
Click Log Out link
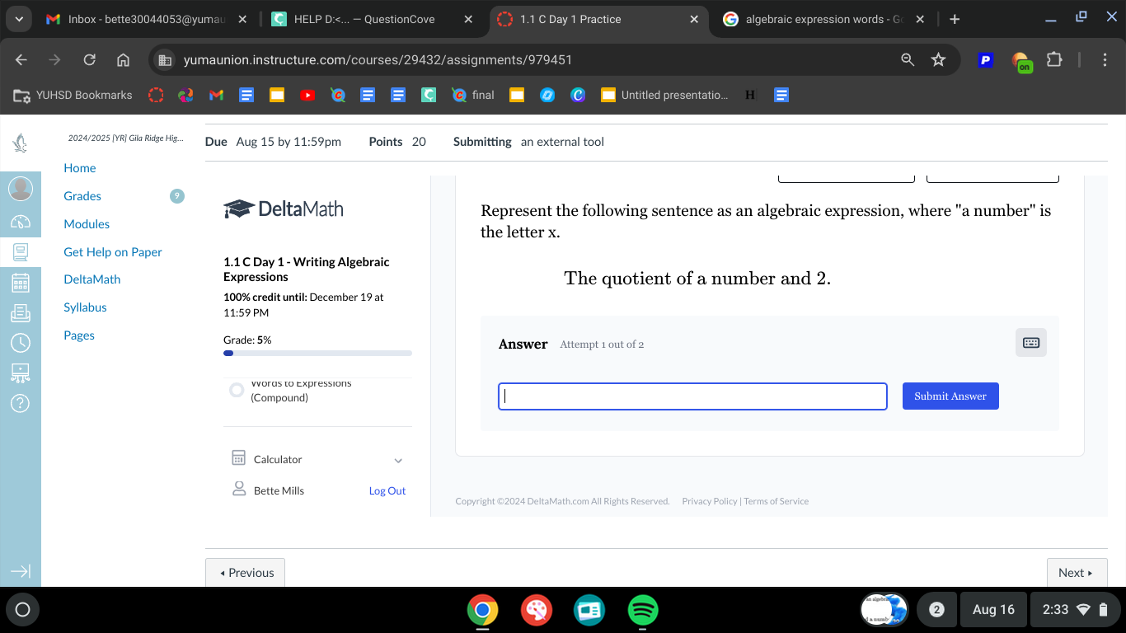pos(387,490)
